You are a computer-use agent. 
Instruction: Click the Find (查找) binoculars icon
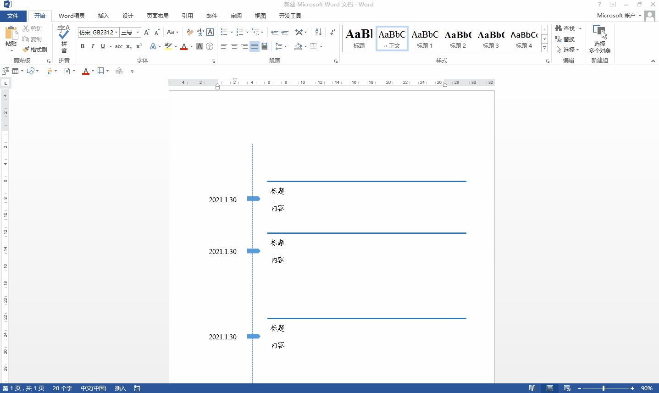[x=558, y=28]
